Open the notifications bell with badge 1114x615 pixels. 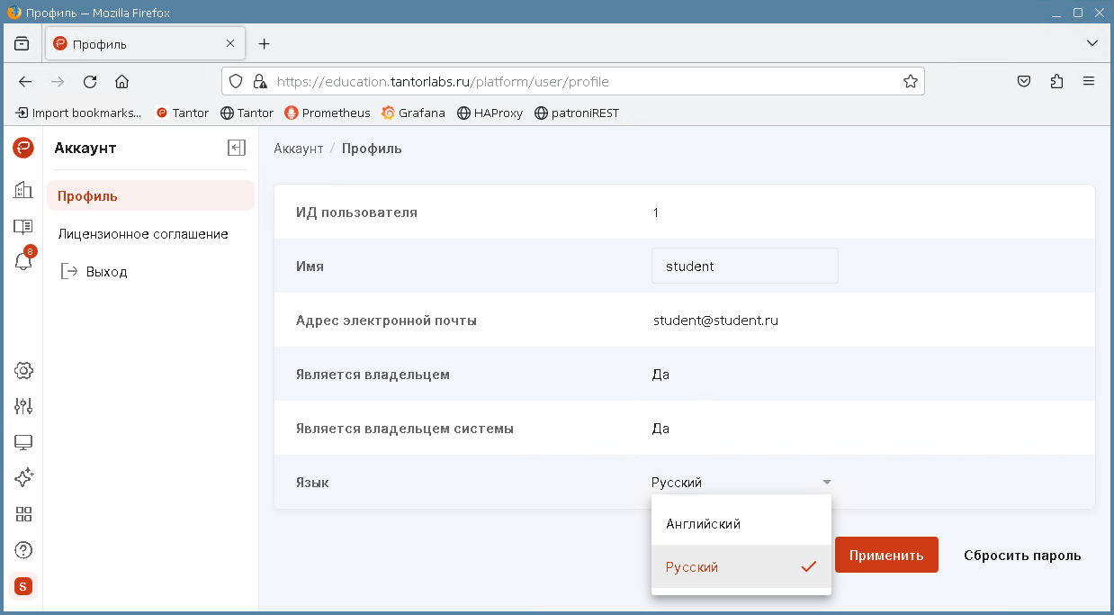[23, 261]
